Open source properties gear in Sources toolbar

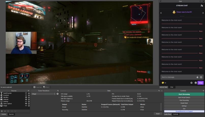click(8, 111)
